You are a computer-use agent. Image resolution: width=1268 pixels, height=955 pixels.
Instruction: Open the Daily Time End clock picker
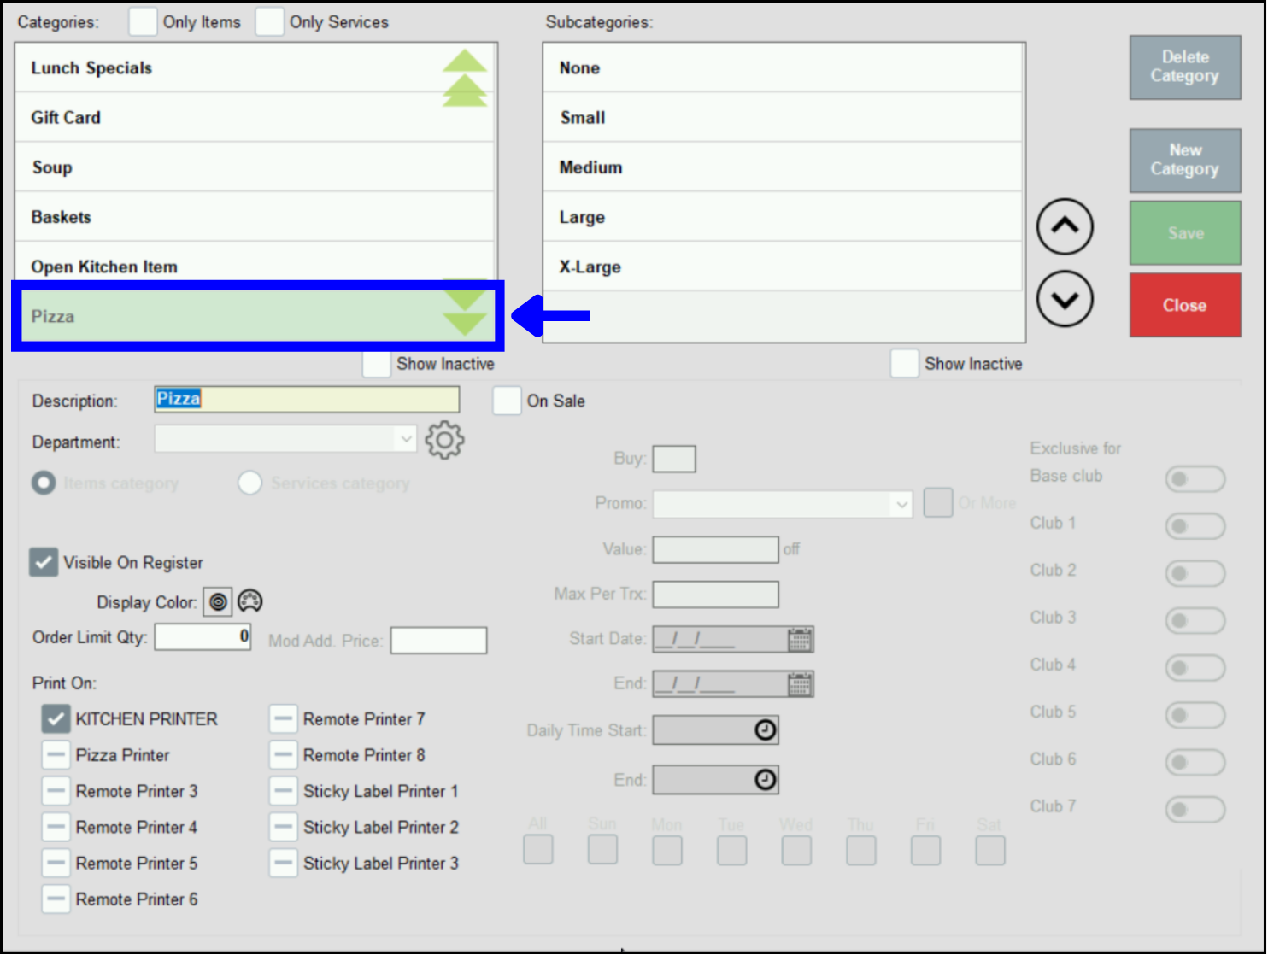tap(763, 779)
